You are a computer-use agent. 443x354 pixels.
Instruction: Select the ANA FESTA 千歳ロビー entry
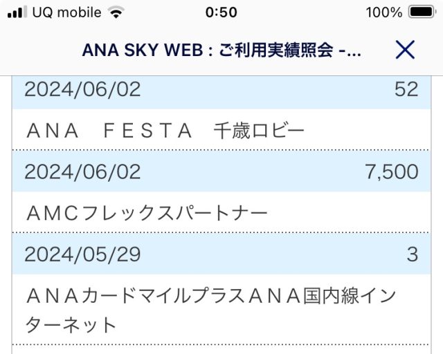coord(165,130)
